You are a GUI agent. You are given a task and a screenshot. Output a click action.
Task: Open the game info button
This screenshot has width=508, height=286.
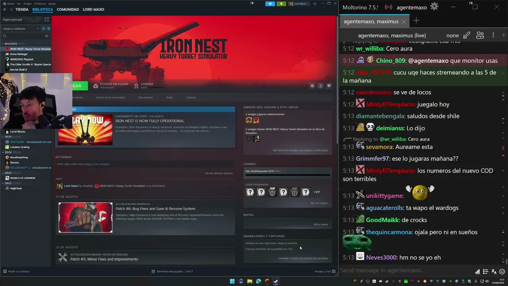321,85
